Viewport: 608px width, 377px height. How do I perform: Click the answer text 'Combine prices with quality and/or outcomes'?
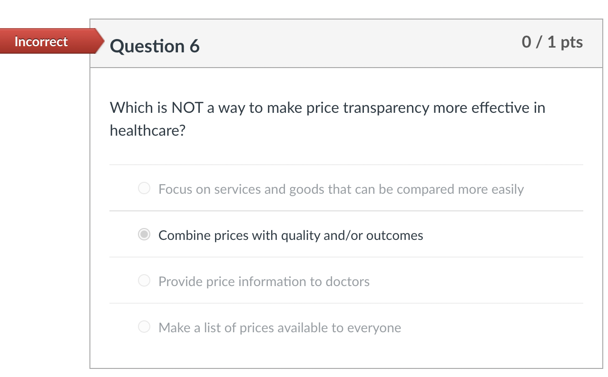pos(291,235)
